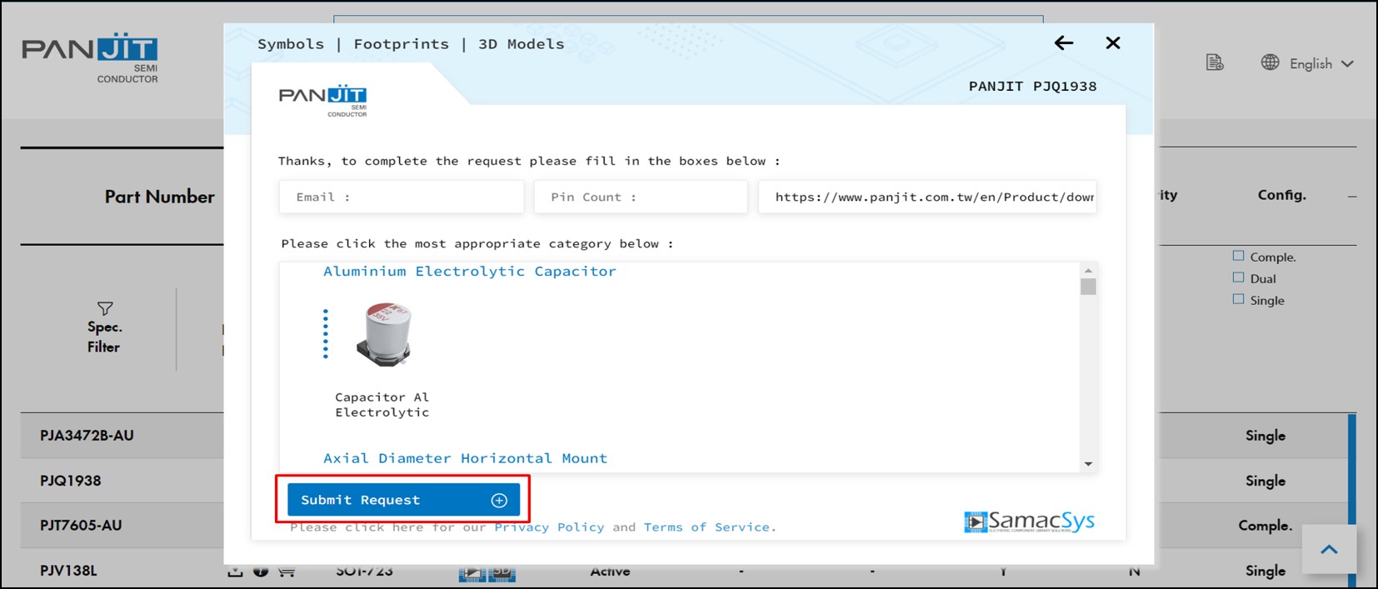The width and height of the screenshot is (1378, 589).
Task: Close the Symbols and Footprints dialog
Action: click(1112, 42)
